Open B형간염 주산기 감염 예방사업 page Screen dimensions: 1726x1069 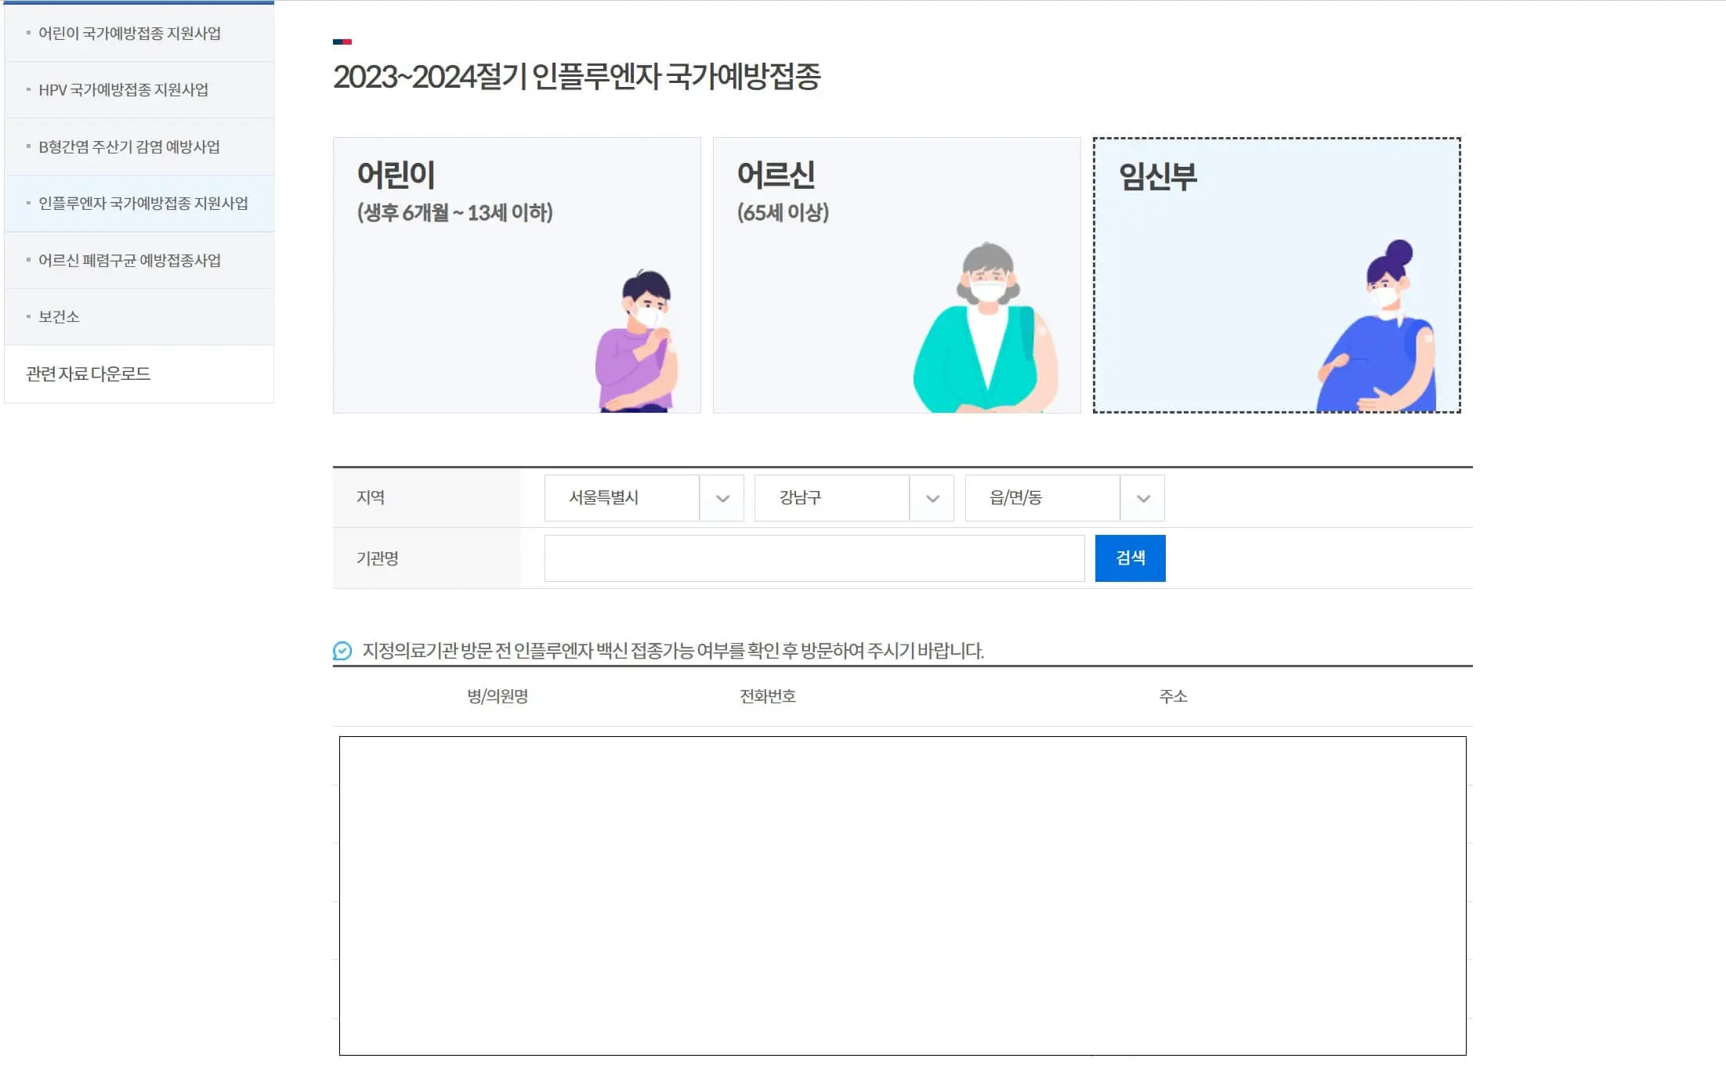click(139, 146)
